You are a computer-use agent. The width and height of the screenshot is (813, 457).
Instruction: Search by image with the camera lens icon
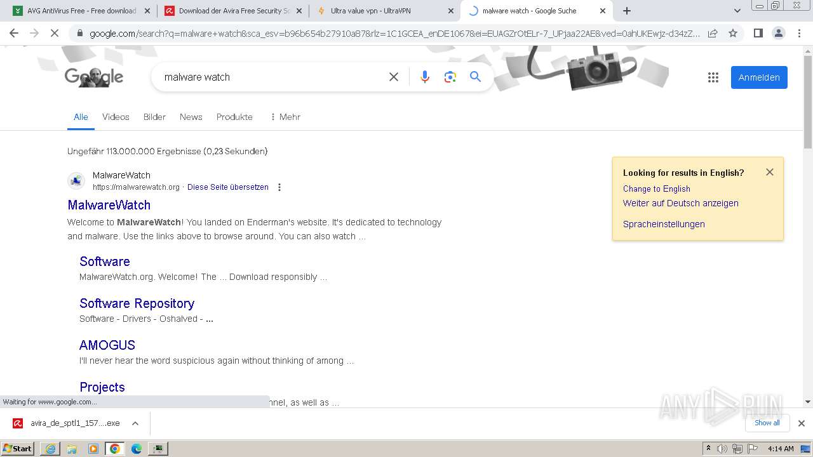(x=450, y=77)
